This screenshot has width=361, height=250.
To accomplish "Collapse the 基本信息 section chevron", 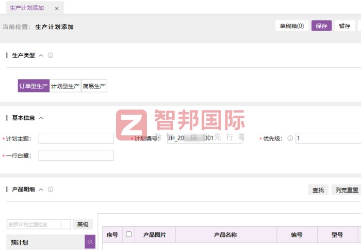I will pyautogui.click(x=41, y=118).
